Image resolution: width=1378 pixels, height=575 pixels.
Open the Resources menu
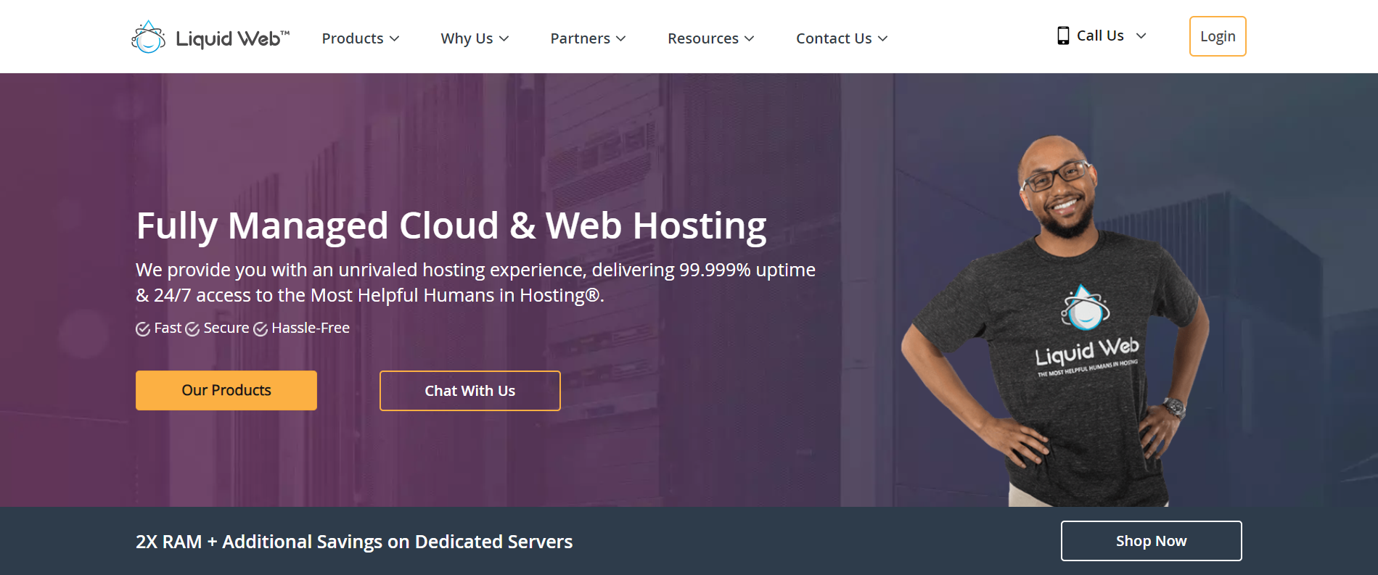pyautogui.click(x=711, y=38)
